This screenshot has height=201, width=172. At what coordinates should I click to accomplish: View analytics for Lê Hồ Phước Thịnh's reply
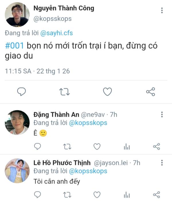point(127,195)
